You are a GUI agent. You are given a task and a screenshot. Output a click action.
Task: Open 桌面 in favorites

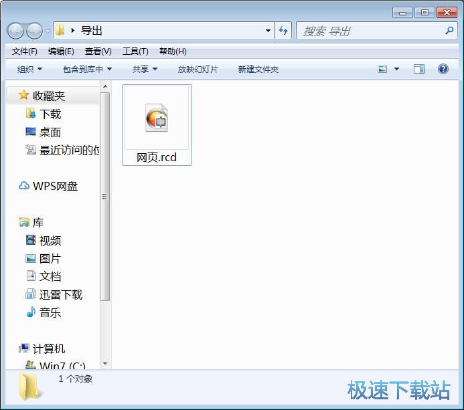(x=50, y=132)
